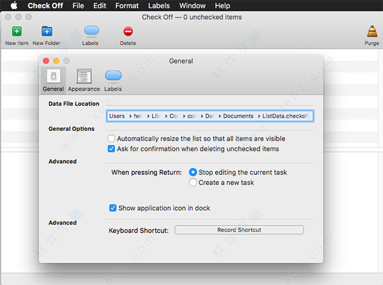
Task: Click the Purge broom icon
Action: (x=372, y=31)
